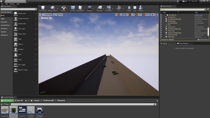Viewport: 210px width, 118px height.
Task: Open the File menu
Action: pyautogui.click(x=2, y=4)
